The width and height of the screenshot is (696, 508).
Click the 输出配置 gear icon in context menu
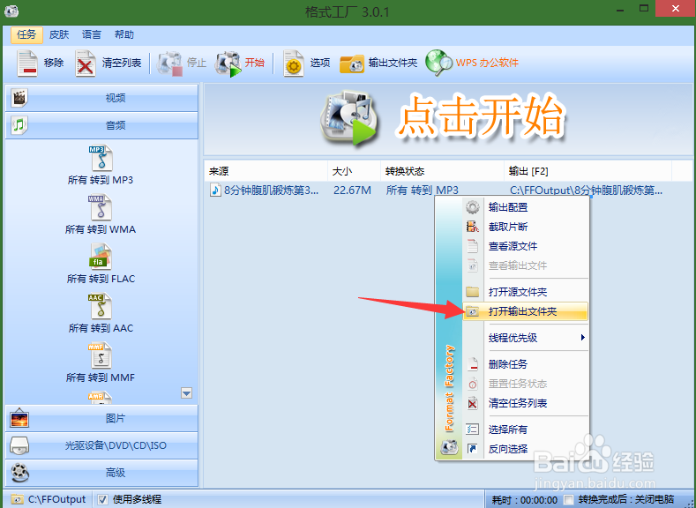[x=472, y=207]
